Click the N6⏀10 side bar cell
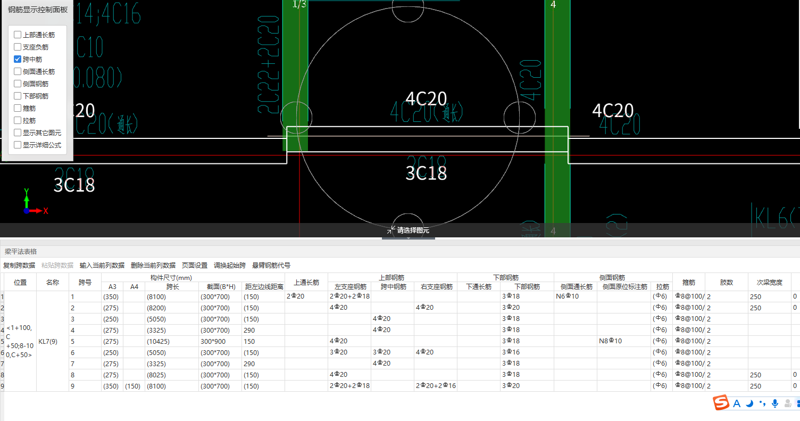Image resolution: width=800 pixels, height=421 pixels. pyautogui.click(x=576, y=296)
